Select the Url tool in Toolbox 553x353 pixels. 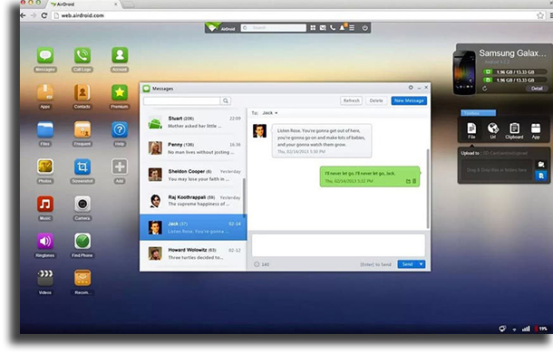tap(492, 130)
